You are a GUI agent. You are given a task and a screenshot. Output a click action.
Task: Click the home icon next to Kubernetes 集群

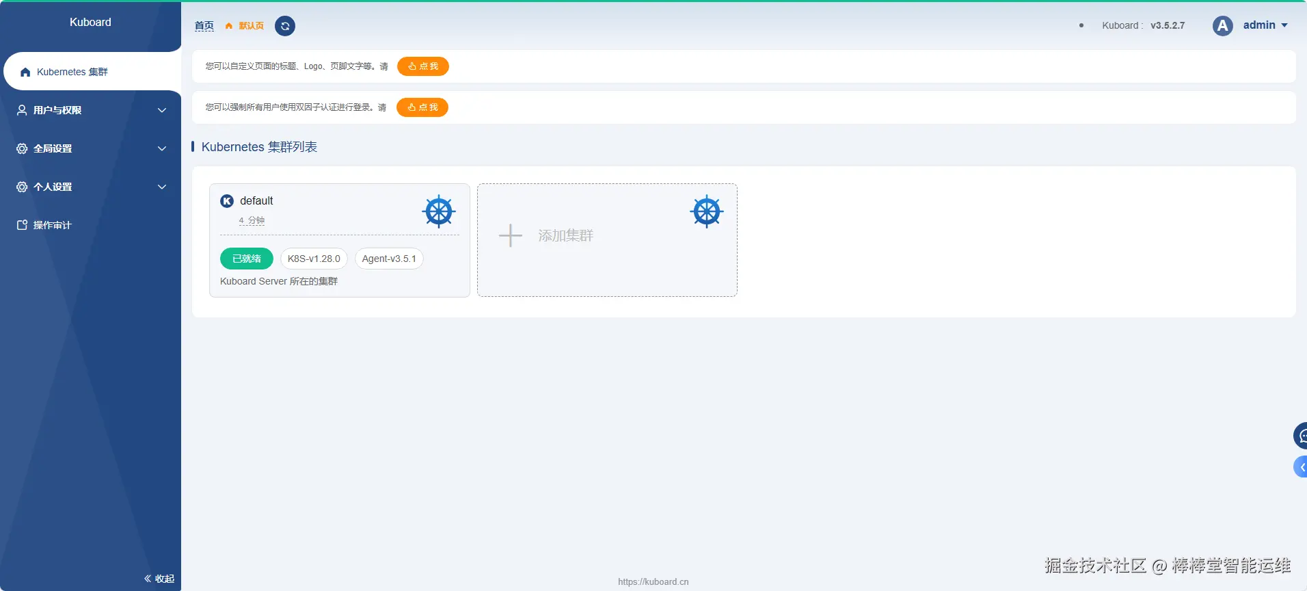(25, 72)
